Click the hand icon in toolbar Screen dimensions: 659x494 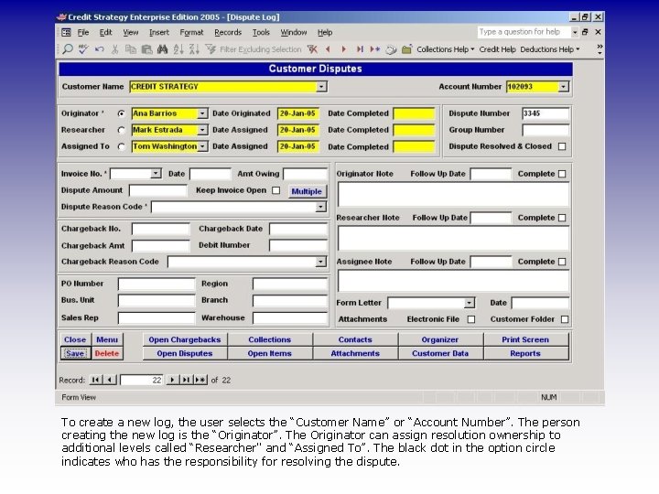(x=392, y=49)
